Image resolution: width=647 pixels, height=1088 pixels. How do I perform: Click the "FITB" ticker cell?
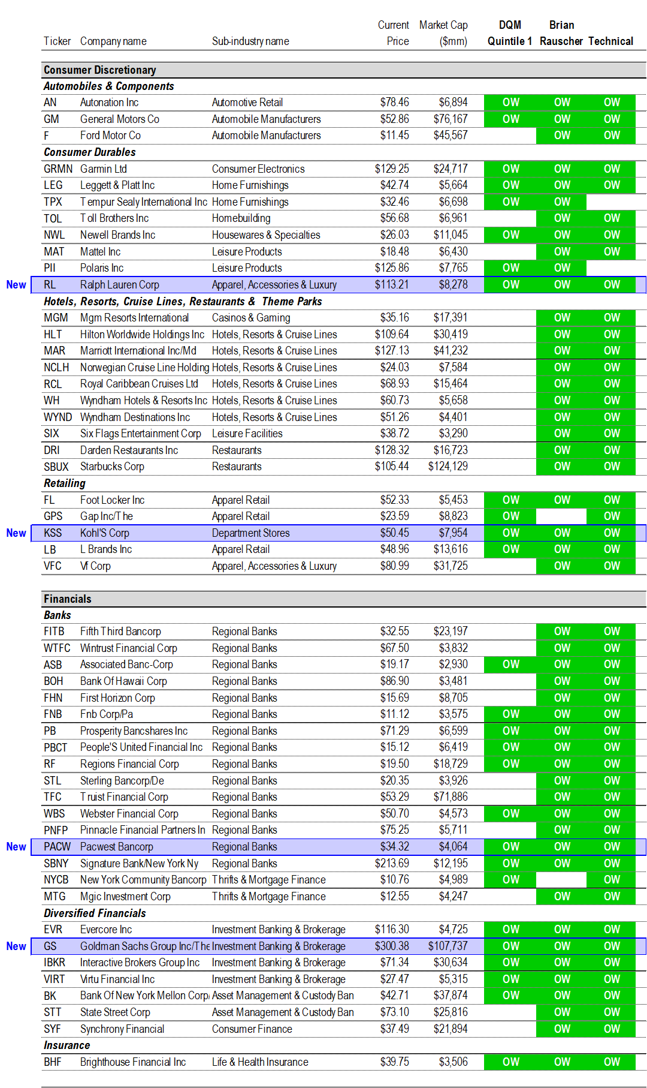click(x=54, y=632)
